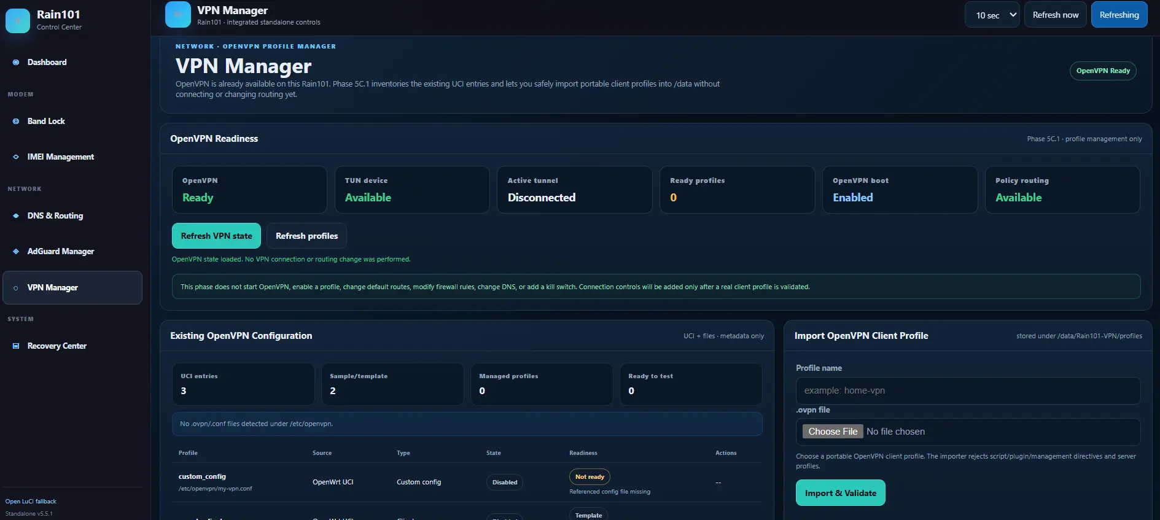Click the Existing OpenVPN Configuration heading

[241, 336]
